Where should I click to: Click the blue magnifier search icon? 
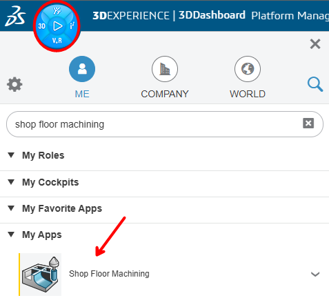(315, 84)
